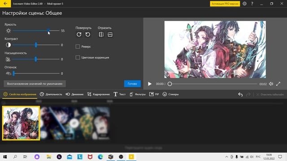This screenshot has width=287, height=161.
Task: Open the Движение tab
Action: [74, 94]
